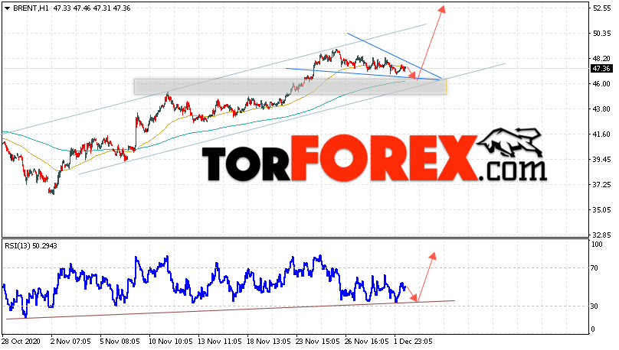Select the 5 Nov 08:05 time label
The width and height of the screenshot is (619, 350).
tap(120, 342)
